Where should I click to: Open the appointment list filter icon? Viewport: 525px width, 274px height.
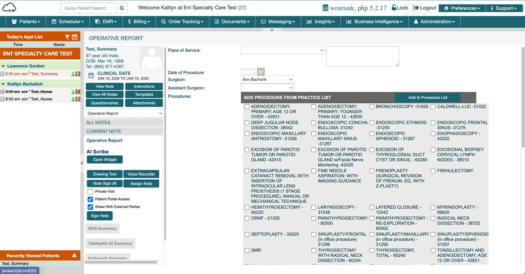[67, 37]
